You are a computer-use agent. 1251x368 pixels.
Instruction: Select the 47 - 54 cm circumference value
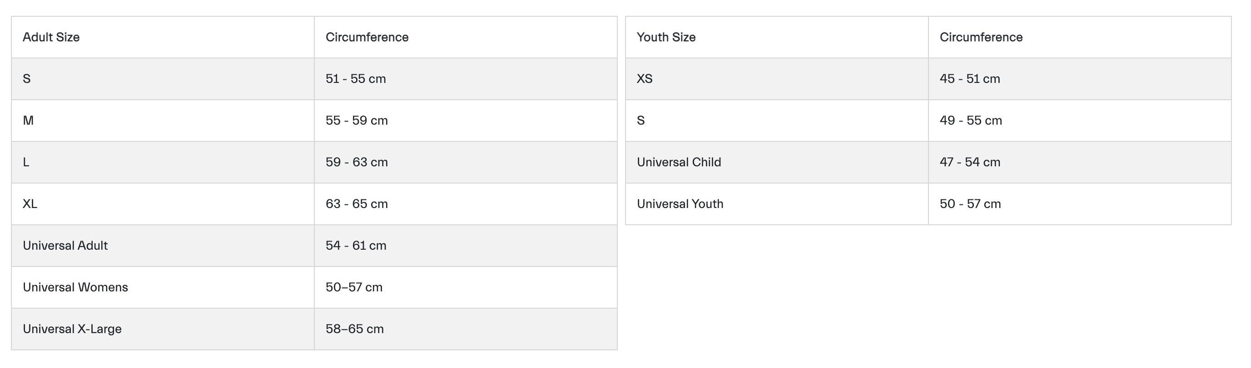970,162
